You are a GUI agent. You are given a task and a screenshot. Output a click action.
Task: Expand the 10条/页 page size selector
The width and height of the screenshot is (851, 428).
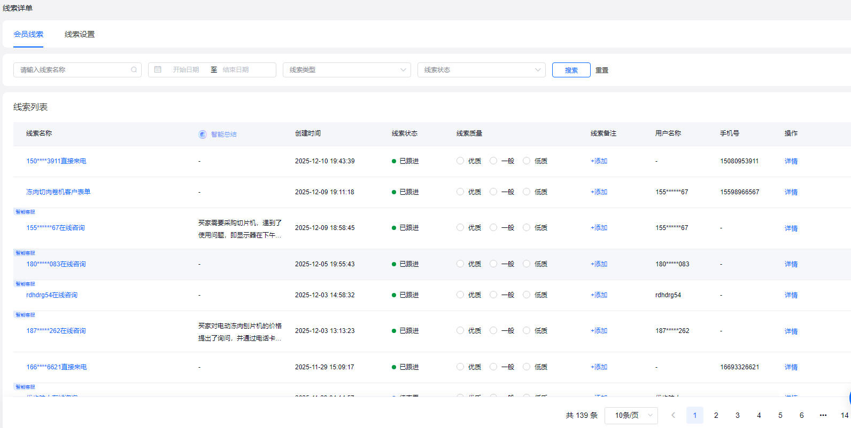[x=631, y=415]
